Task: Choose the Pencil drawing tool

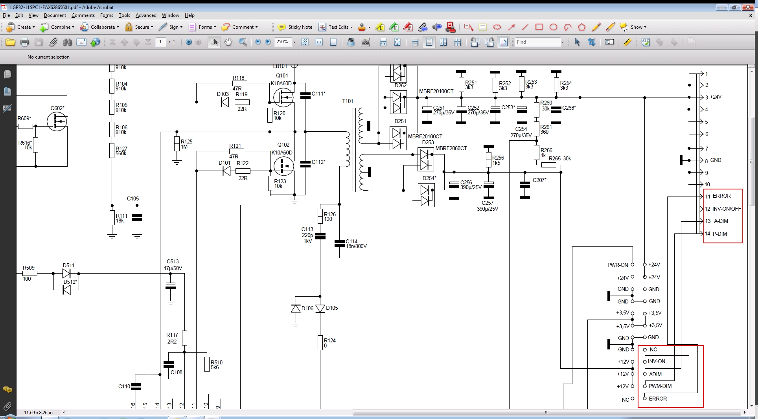Action: click(596, 27)
